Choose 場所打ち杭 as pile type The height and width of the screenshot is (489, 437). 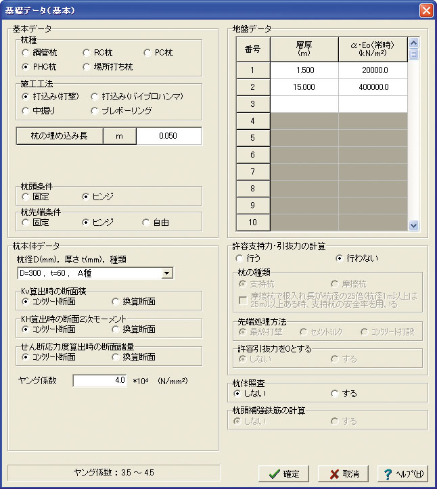tap(87, 67)
